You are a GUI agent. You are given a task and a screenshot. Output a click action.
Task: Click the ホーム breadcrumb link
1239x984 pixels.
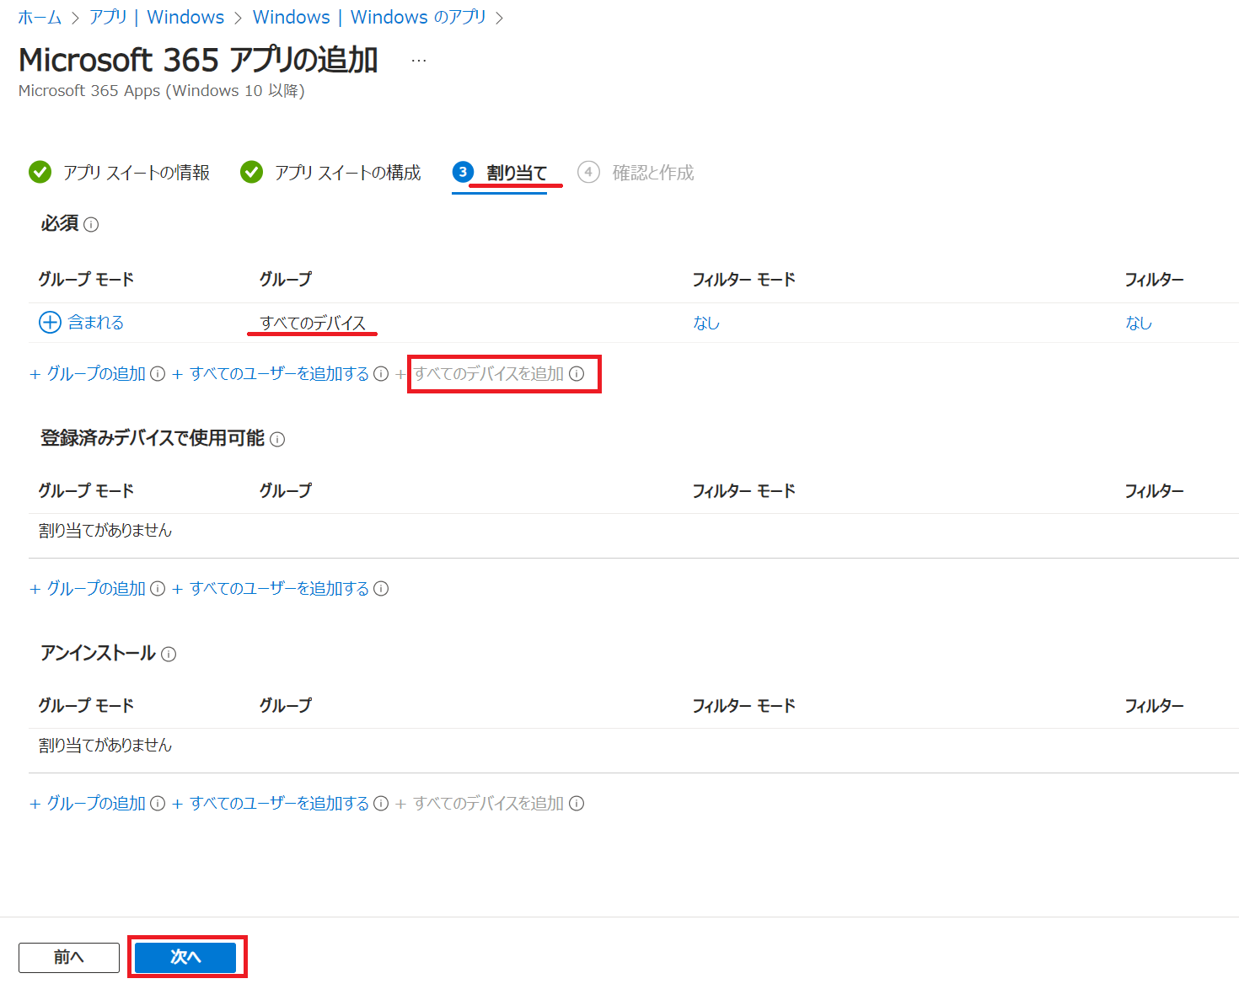40,17
